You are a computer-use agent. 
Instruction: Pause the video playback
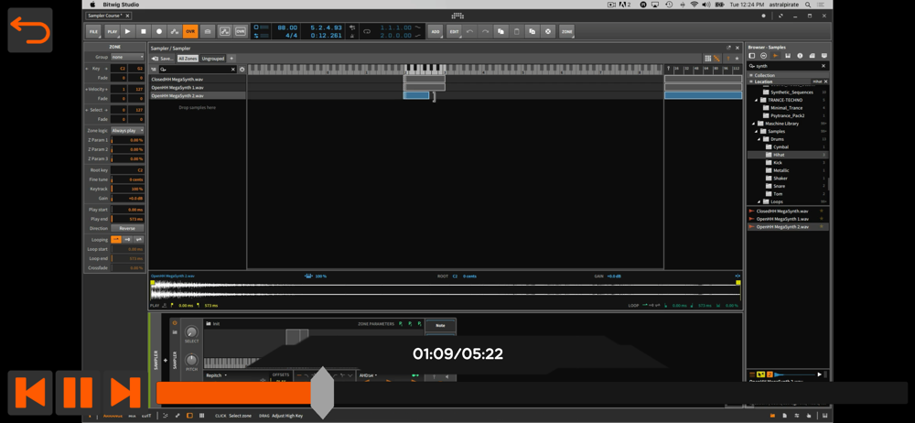(78, 392)
